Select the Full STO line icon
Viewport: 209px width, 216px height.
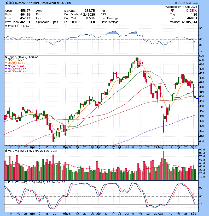[x=6, y=182]
